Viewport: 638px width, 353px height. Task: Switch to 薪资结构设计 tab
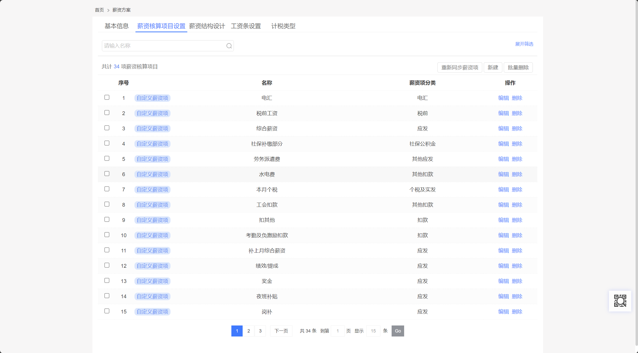(207, 26)
